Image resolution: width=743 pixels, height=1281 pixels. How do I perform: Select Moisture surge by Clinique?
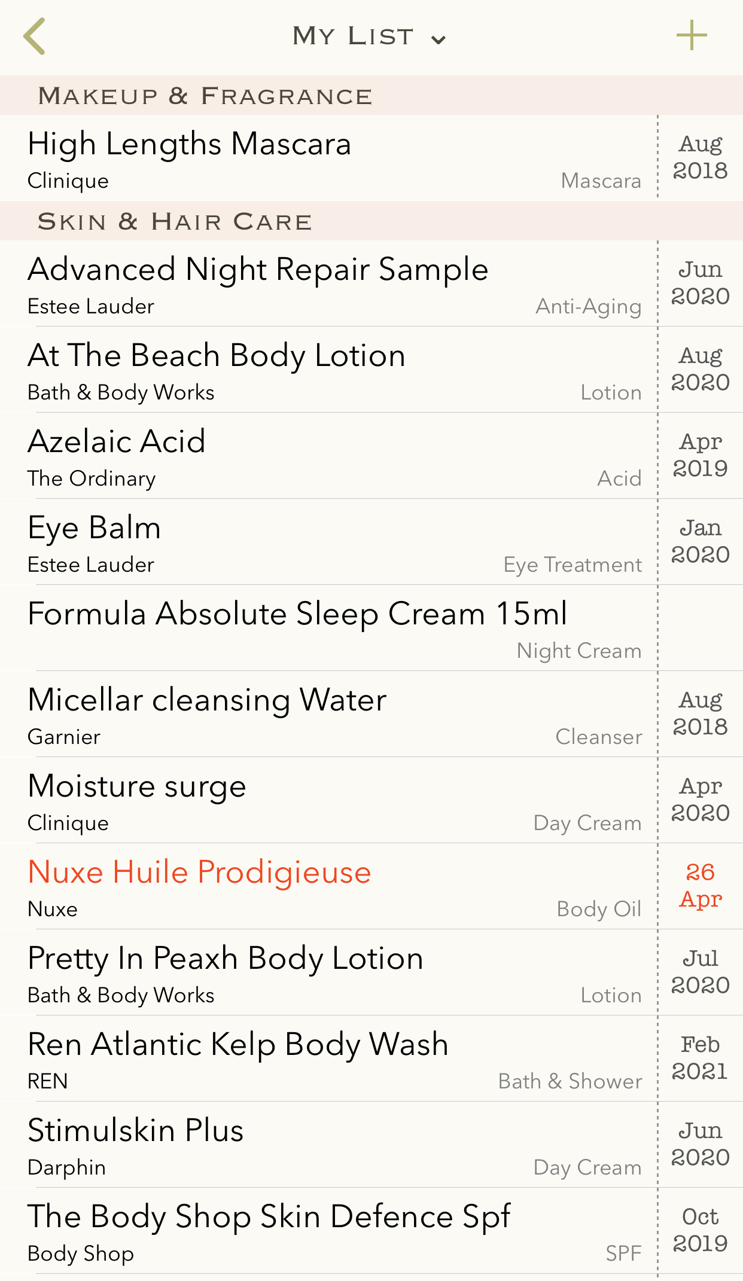pyautogui.click(x=137, y=787)
